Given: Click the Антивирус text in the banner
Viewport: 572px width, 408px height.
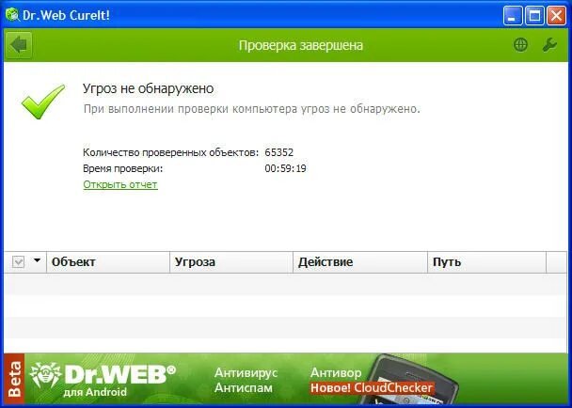Looking at the screenshot, I should pyautogui.click(x=246, y=372).
